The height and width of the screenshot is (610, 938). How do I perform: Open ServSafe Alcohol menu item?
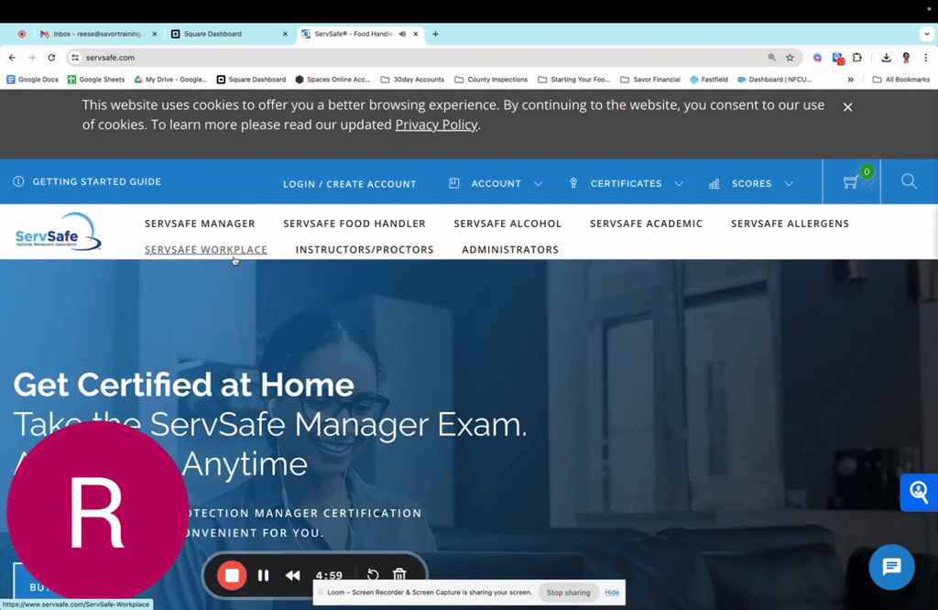pyautogui.click(x=507, y=223)
